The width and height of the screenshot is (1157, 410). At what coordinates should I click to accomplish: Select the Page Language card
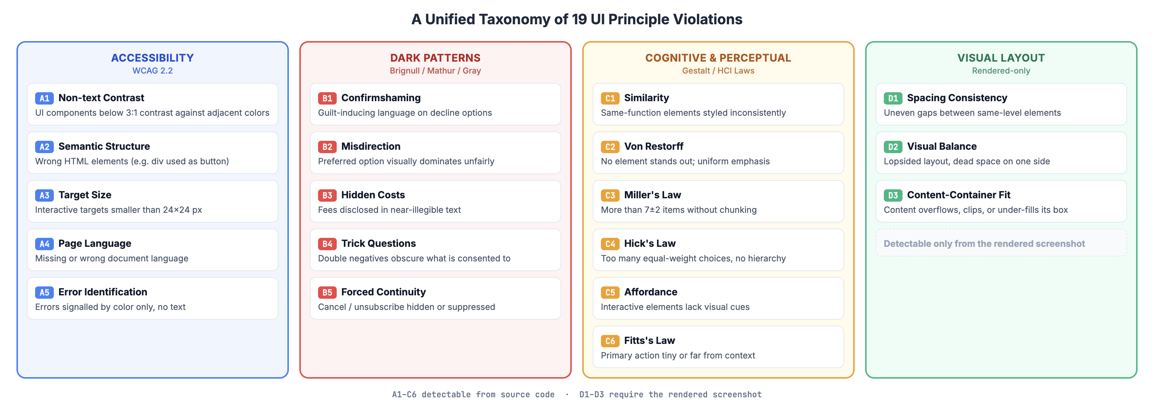click(153, 250)
